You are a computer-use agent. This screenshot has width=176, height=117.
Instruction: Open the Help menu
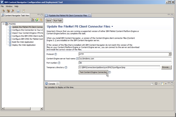tap(16, 6)
